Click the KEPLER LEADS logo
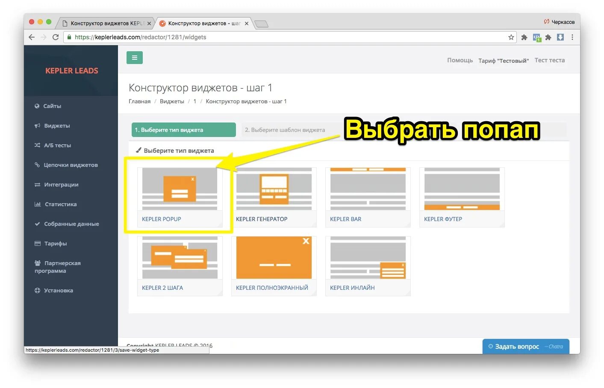The image size is (604, 388). point(72,71)
